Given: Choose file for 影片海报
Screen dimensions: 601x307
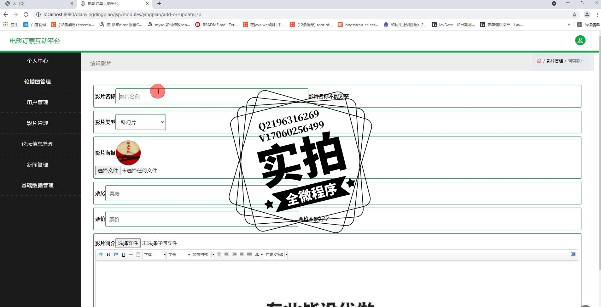Looking at the screenshot, I should point(108,170).
